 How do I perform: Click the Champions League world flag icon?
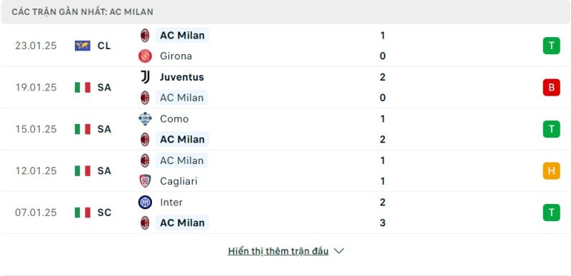click(x=83, y=46)
